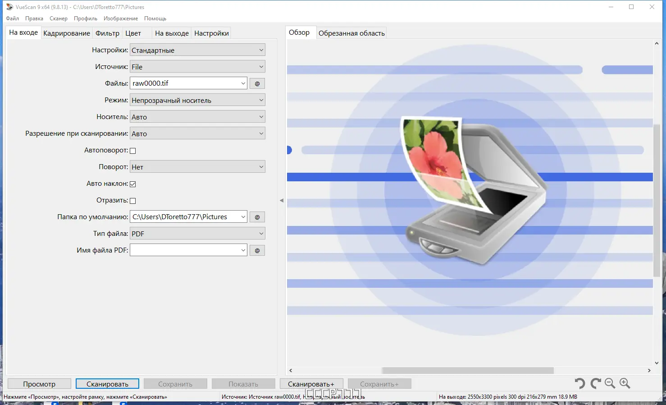Open the Носитель dropdown
Viewport: 666px width, 405px height.
(197, 117)
